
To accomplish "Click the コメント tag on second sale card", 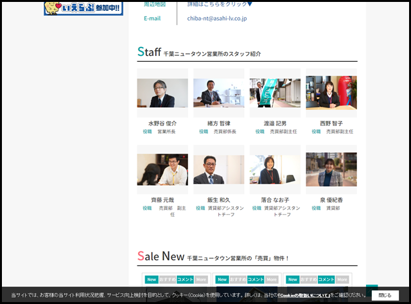I will click(256, 280).
